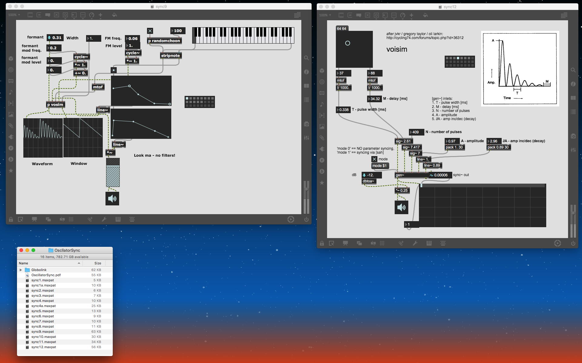582x363 pixels.
Task: Open the search icon in sync12 sidebar
Action: 573,70
